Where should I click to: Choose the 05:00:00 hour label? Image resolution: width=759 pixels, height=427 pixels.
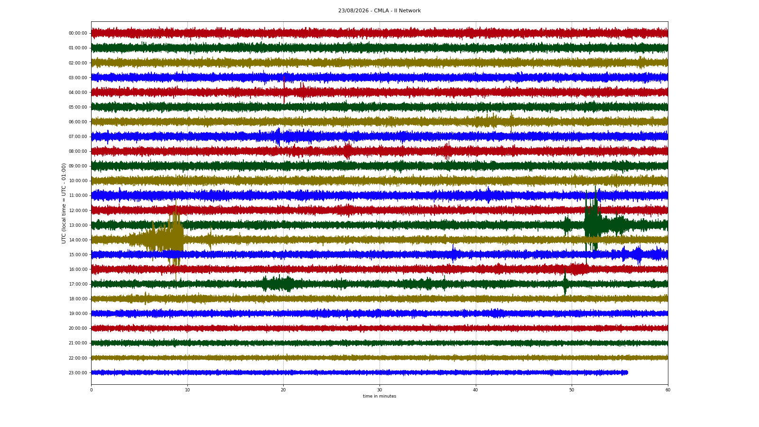(x=78, y=107)
